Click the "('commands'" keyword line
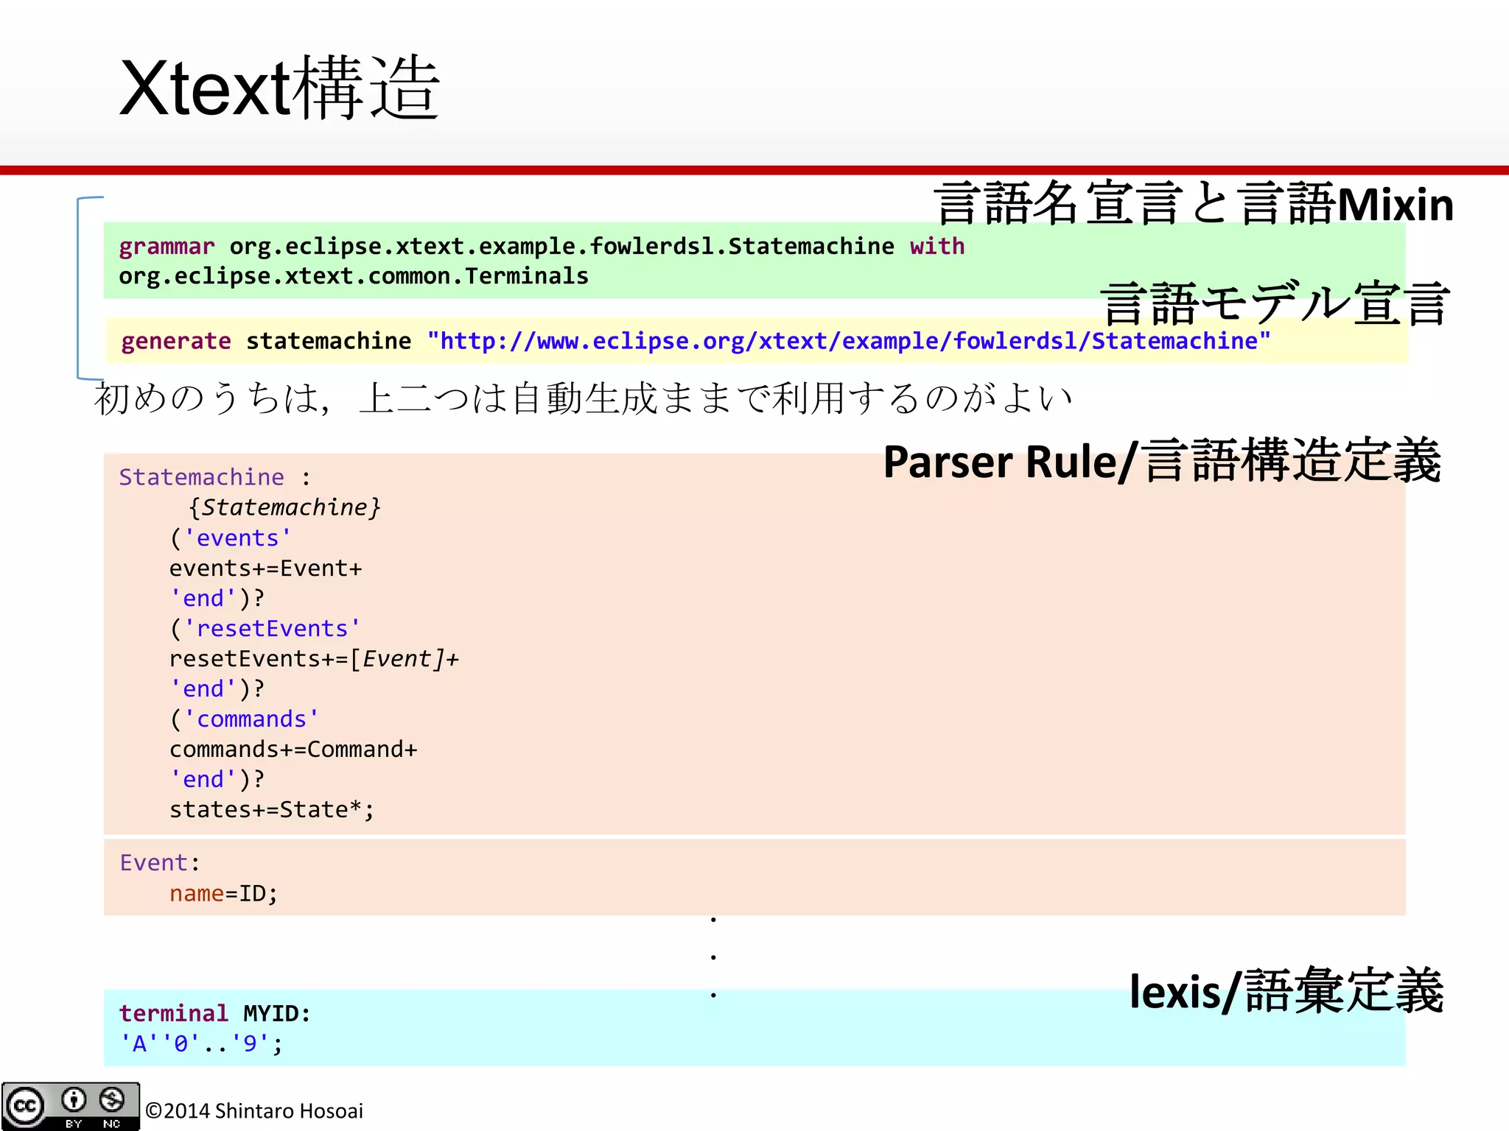This screenshot has width=1509, height=1131. coord(245,719)
